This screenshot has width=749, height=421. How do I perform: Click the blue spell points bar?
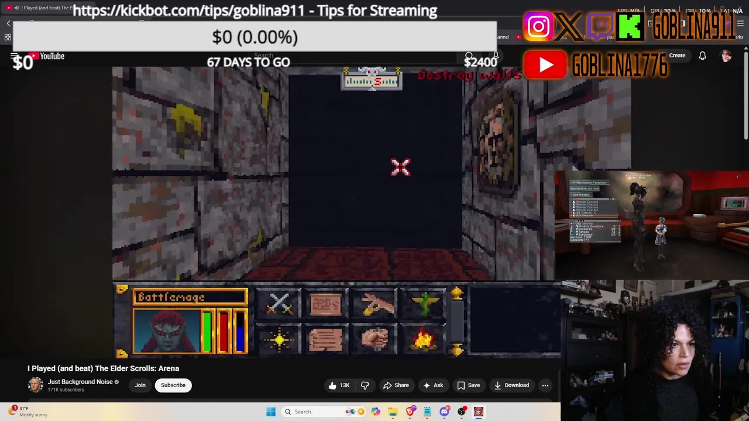[240, 332]
